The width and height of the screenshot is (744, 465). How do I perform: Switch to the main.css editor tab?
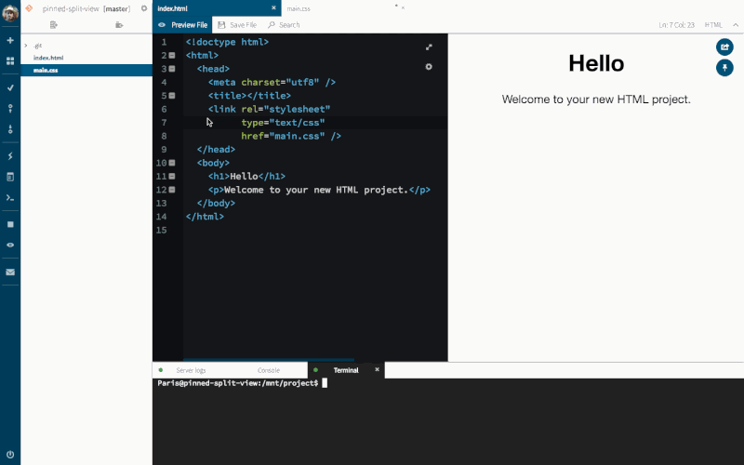[x=299, y=8]
